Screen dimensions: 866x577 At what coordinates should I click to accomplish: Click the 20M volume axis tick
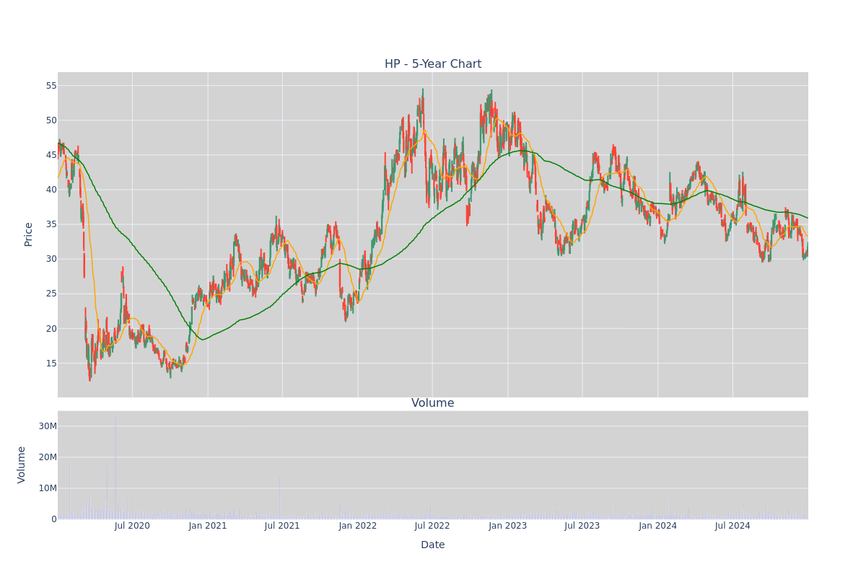point(48,457)
